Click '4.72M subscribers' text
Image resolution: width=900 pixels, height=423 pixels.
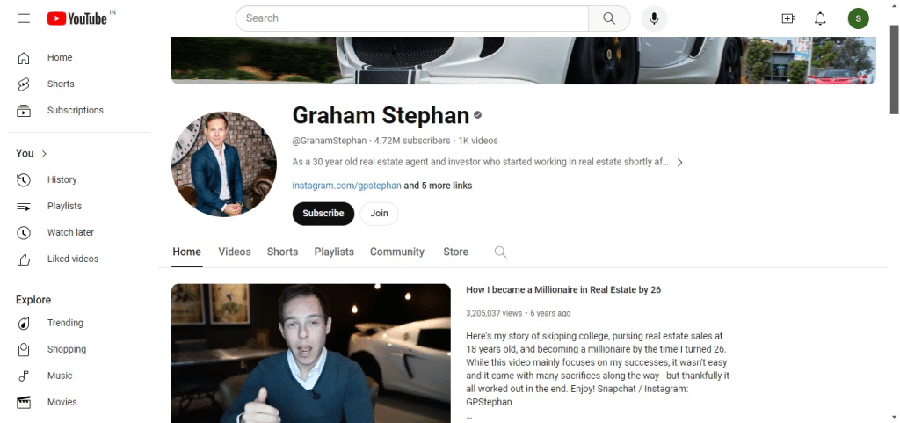412,141
